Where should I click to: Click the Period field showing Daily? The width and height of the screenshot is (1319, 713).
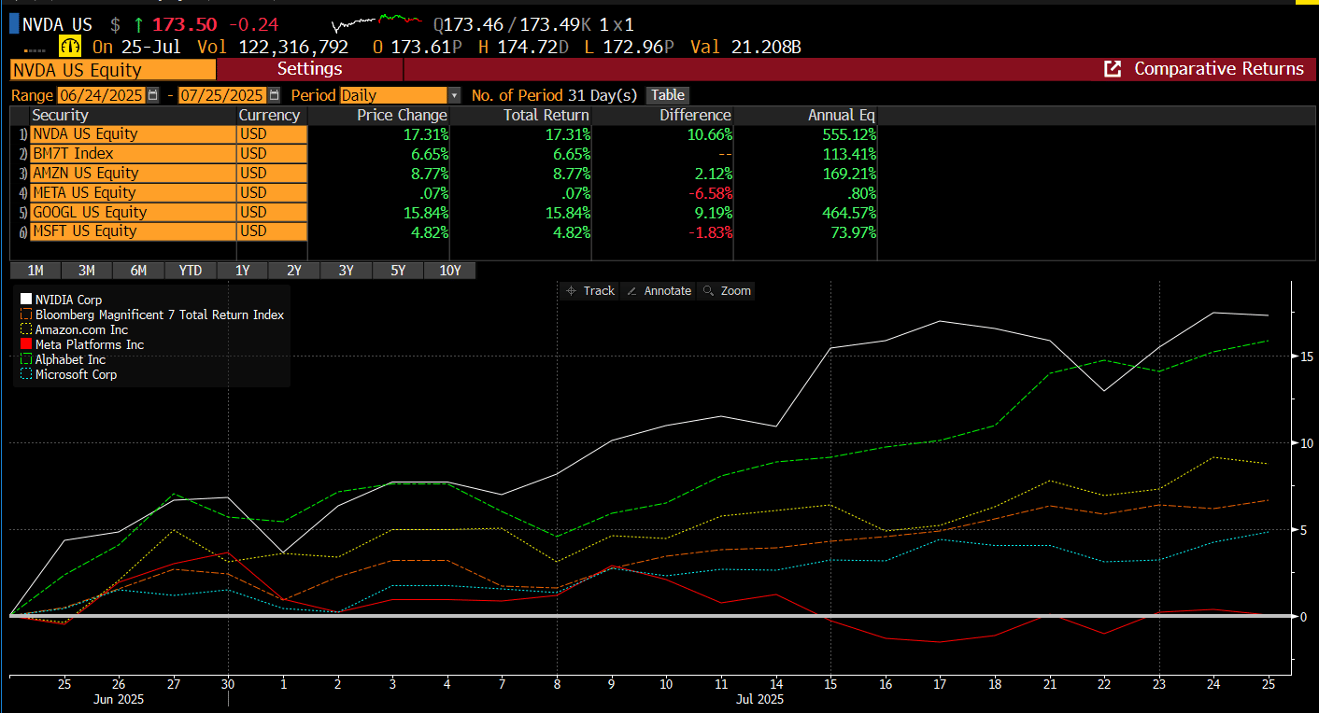click(x=394, y=95)
